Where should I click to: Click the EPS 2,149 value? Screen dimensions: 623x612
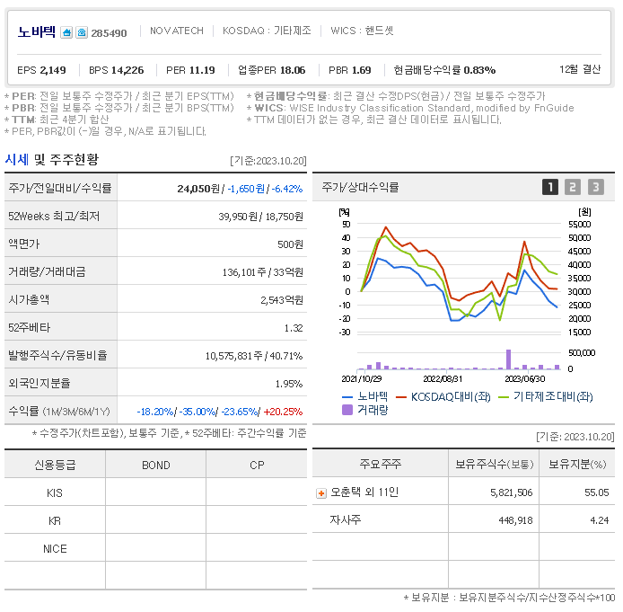coord(41,70)
